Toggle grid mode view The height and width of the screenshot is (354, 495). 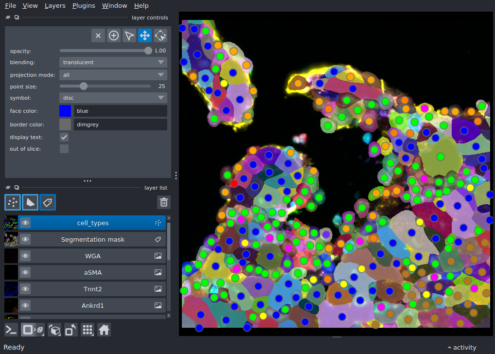(88, 330)
